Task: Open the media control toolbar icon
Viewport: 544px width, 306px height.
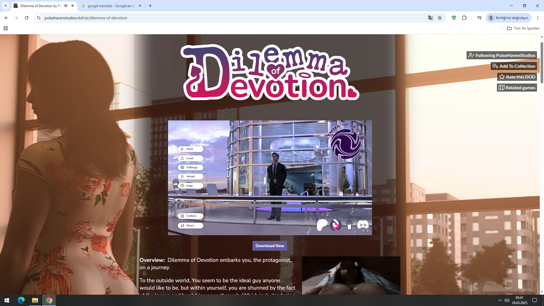Action: [479, 18]
